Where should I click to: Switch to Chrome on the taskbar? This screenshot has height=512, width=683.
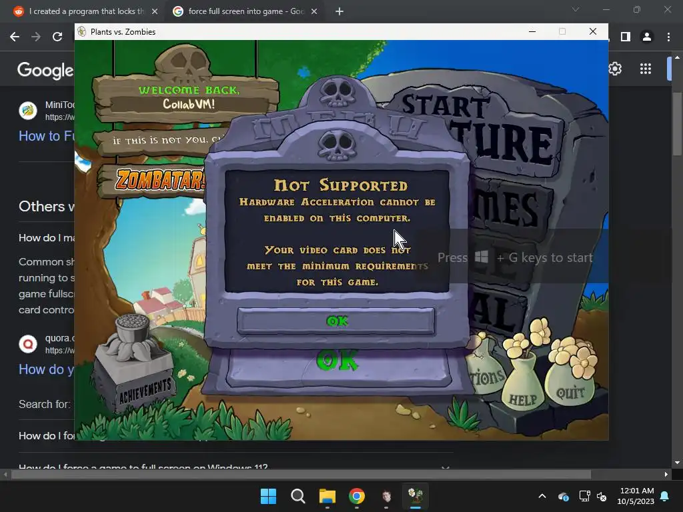[x=357, y=496]
